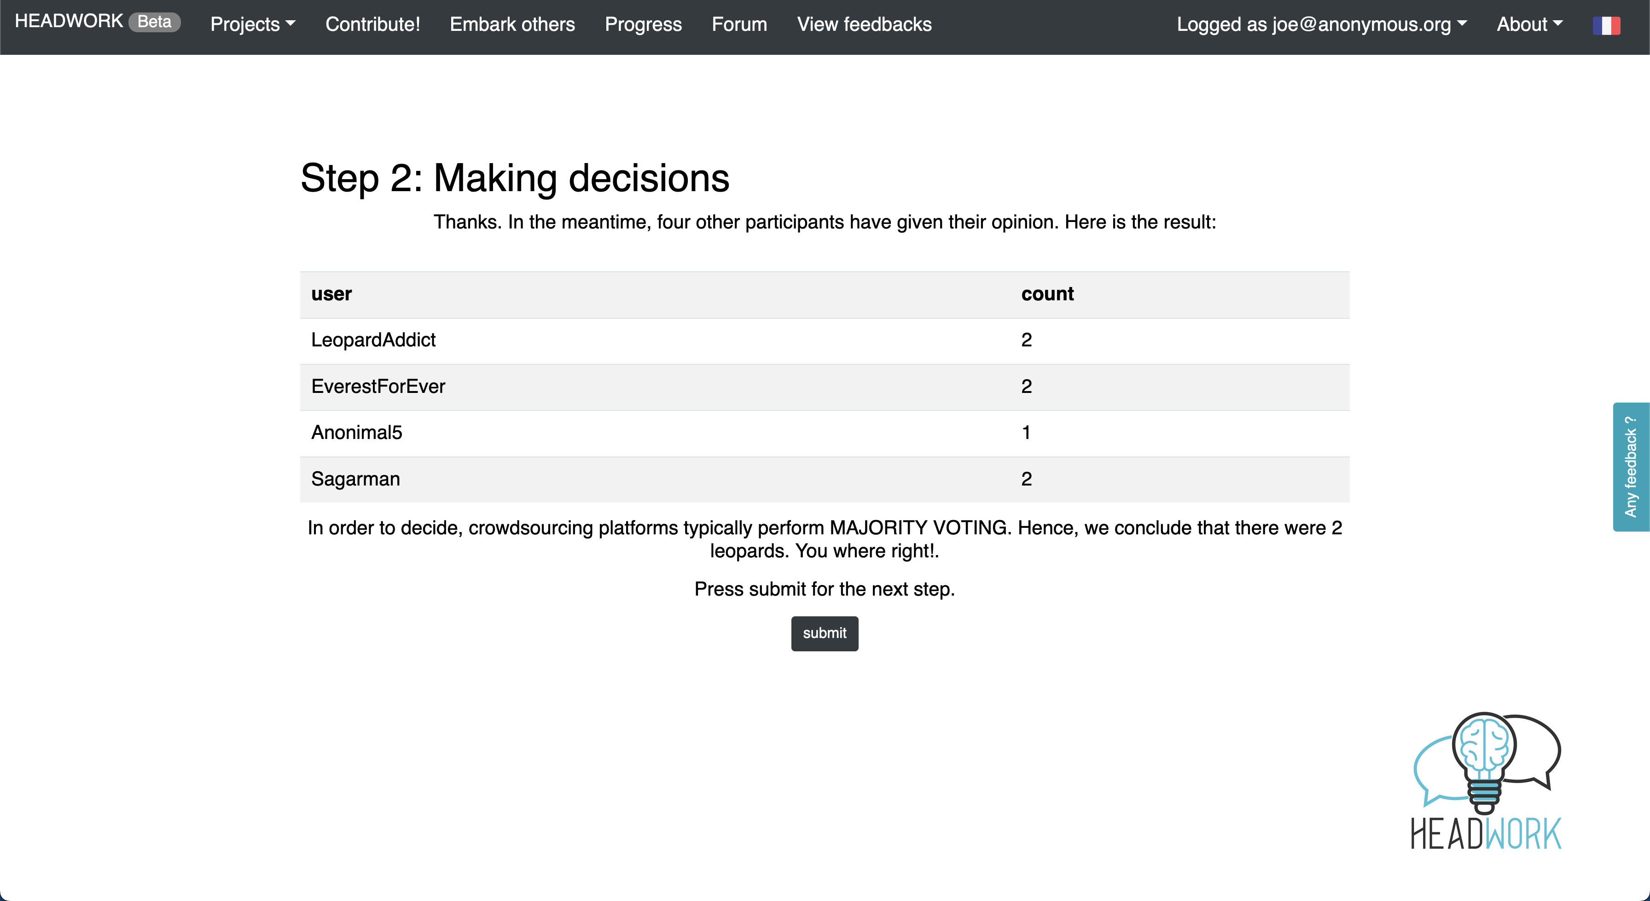Viewport: 1650px width, 901px height.
Task: Click the 'four other participants' intro sentence
Action: pos(825,222)
